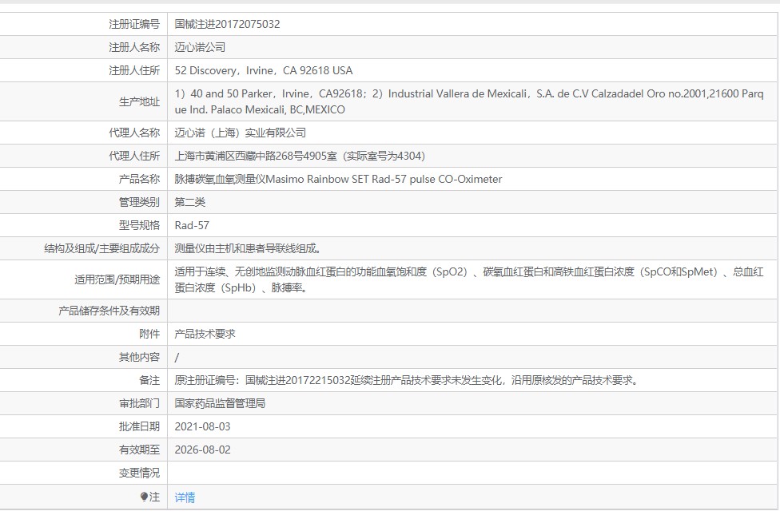Click the 代理人住所 label
The width and height of the screenshot is (780, 515).
134,156
